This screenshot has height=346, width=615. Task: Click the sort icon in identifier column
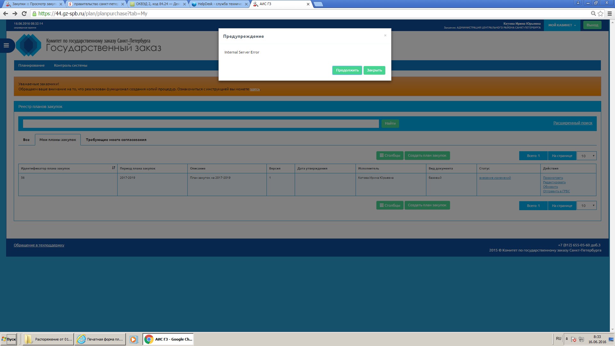pyautogui.click(x=113, y=168)
